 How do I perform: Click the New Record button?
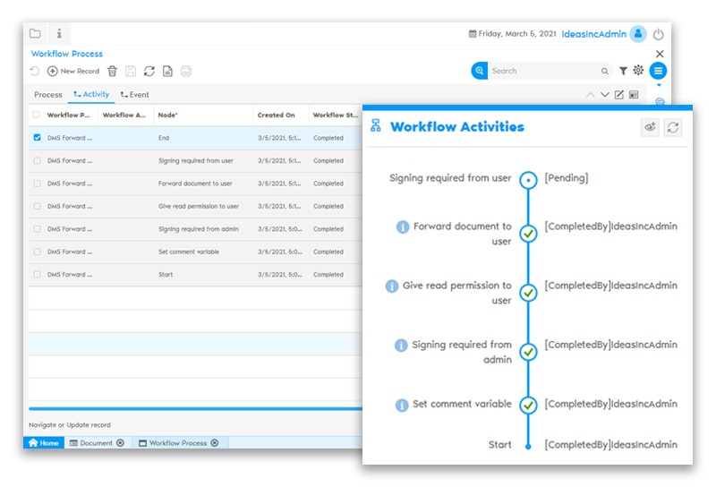coord(73,71)
